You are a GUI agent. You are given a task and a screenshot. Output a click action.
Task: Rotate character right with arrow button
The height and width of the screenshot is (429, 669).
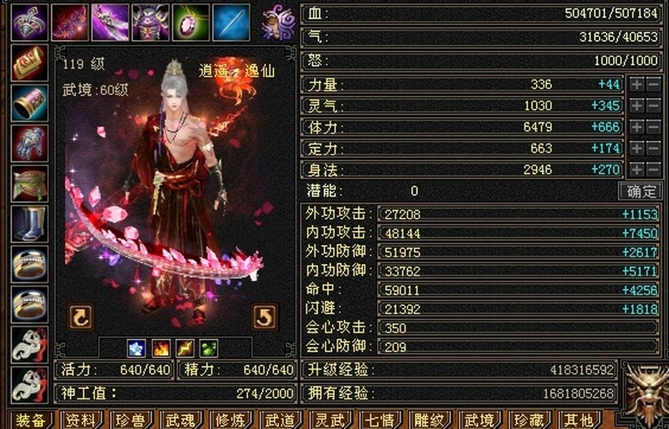click(x=265, y=317)
